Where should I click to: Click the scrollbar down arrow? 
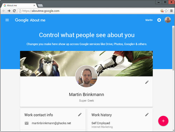173,130
